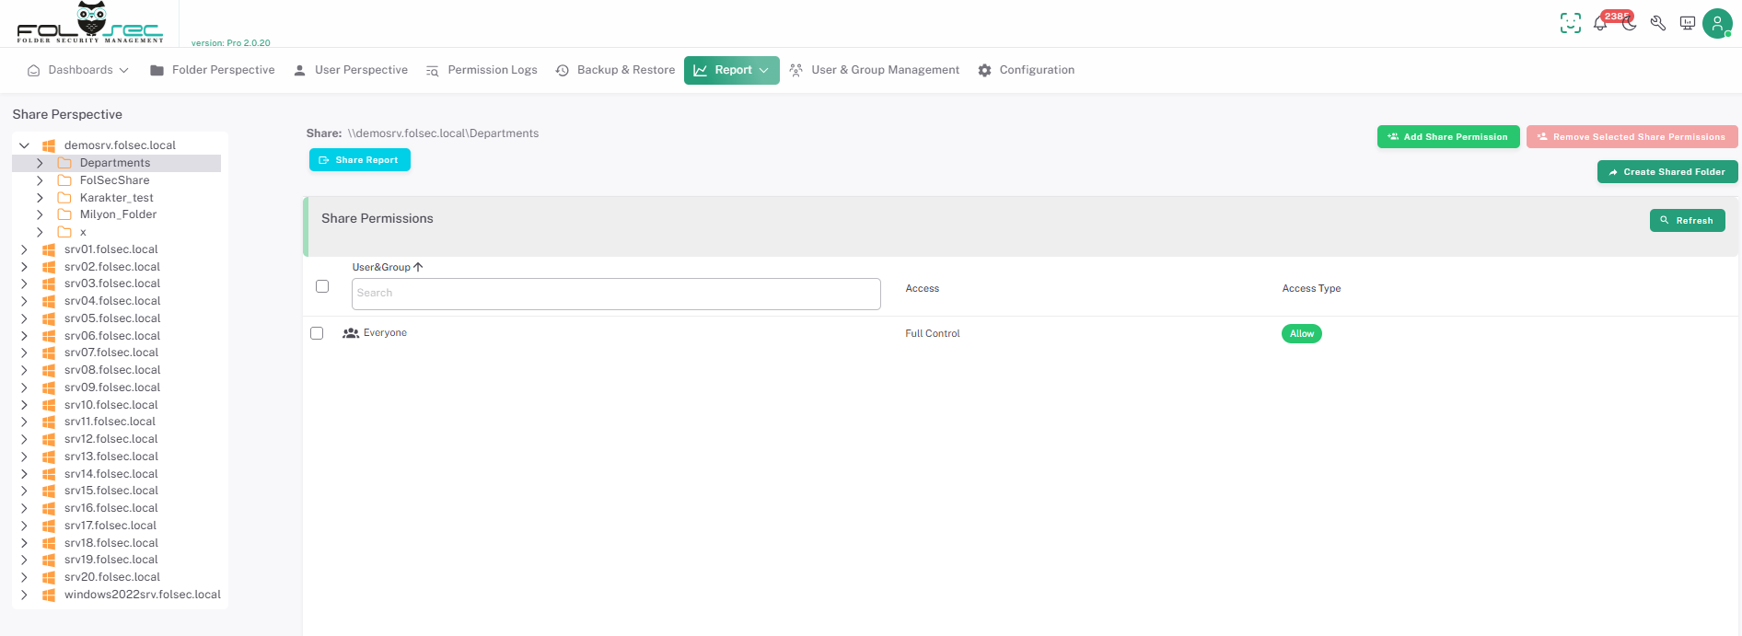Click the face recognition scan icon
1742x636 pixels.
click(x=1570, y=23)
